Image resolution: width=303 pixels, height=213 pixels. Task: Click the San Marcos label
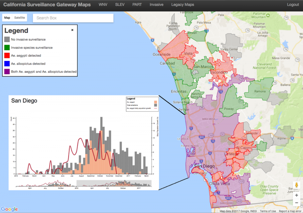pos(203,67)
